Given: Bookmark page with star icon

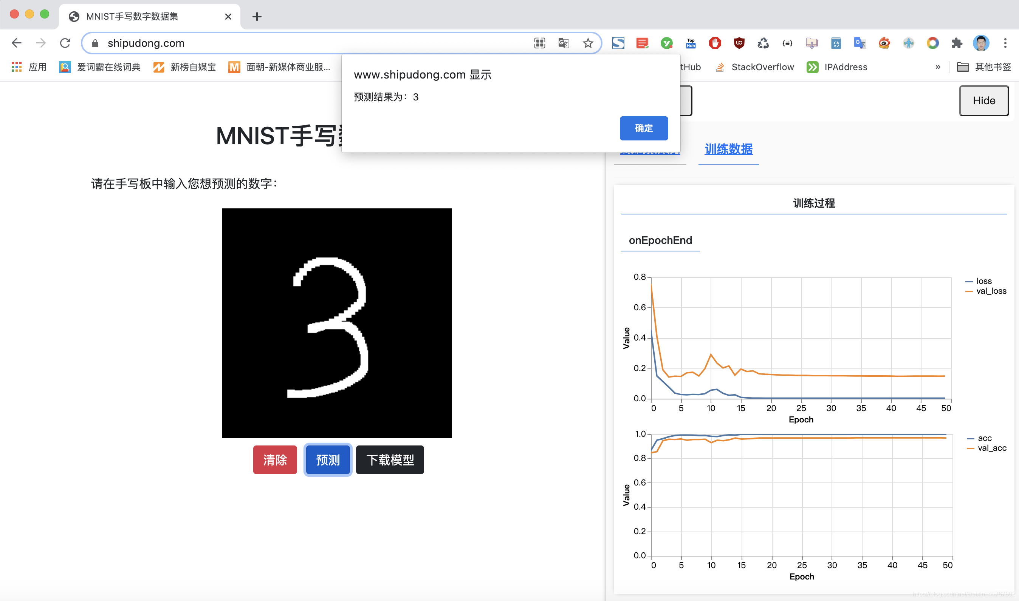Looking at the screenshot, I should pyautogui.click(x=588, y=43).
